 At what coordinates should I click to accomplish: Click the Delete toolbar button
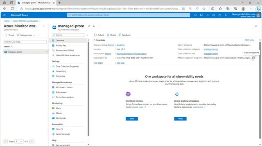[x=111, y=35]
